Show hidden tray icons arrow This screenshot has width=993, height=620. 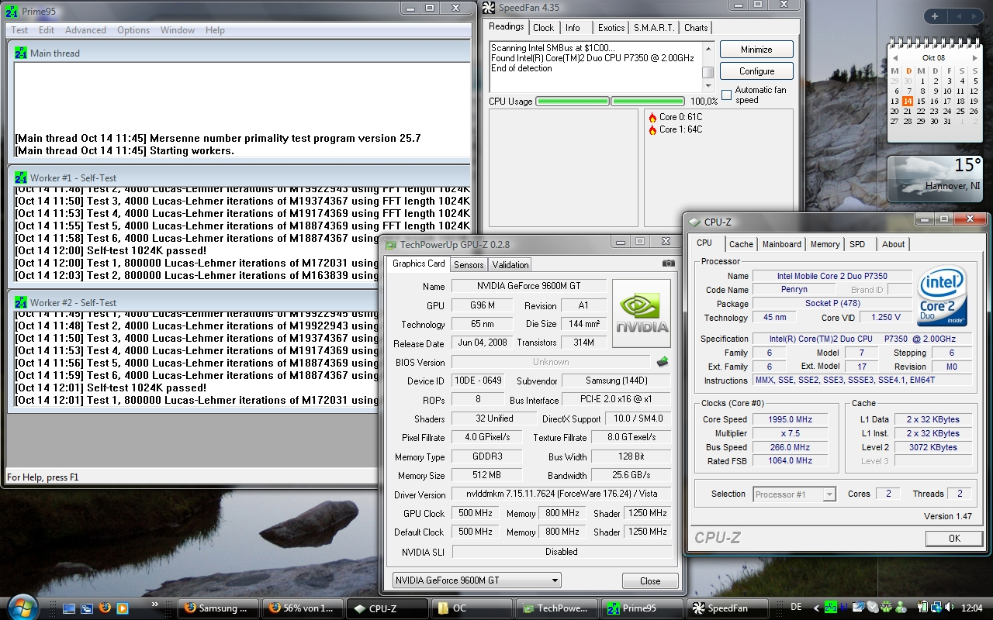[817, 608]
